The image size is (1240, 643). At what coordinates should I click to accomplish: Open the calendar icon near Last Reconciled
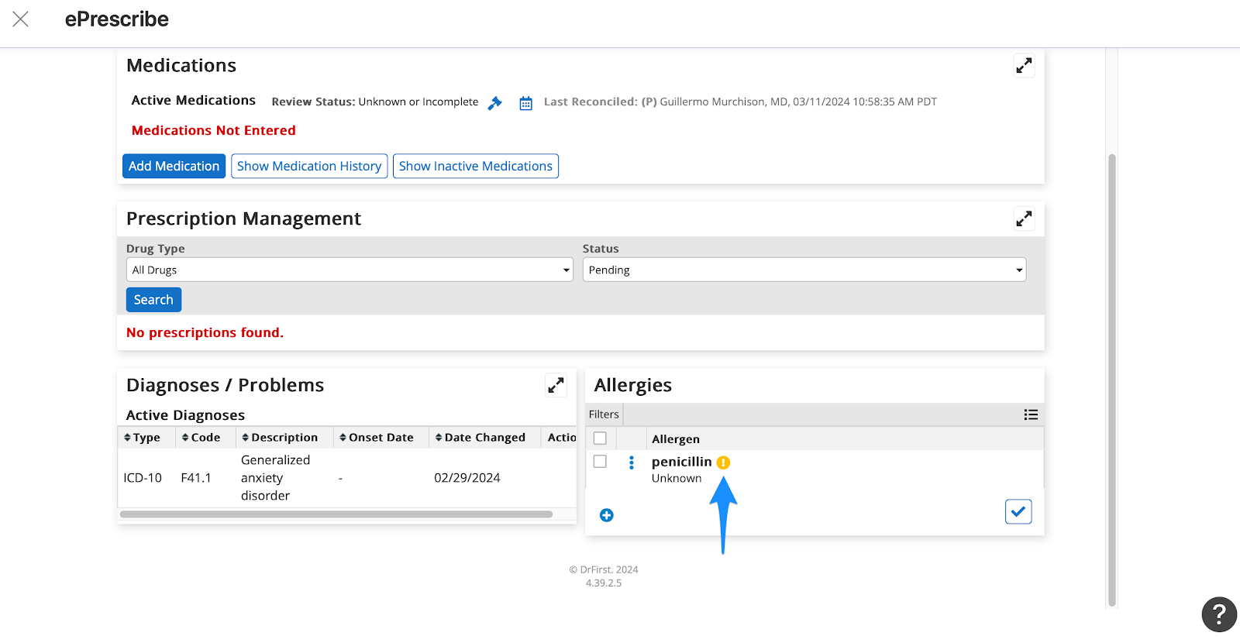pyautogui.click(x=525, y=103)
